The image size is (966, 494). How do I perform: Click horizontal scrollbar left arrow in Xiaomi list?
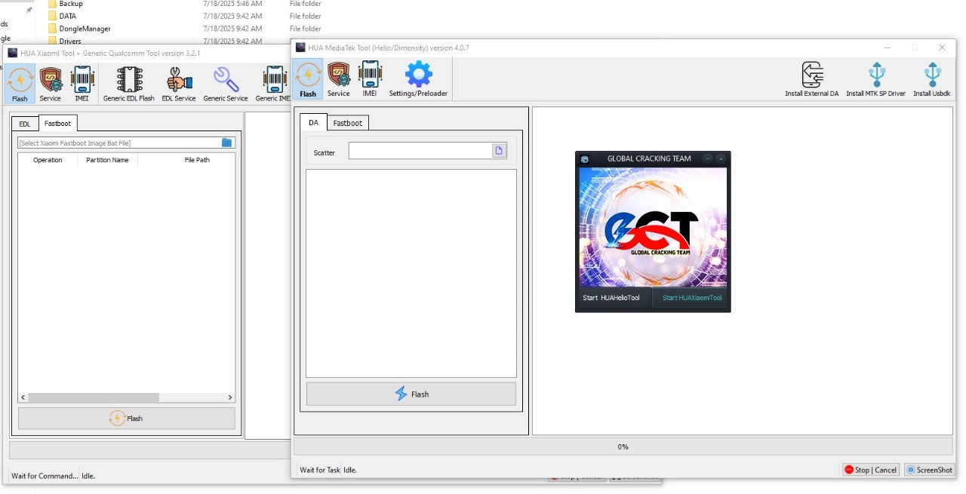23,397
